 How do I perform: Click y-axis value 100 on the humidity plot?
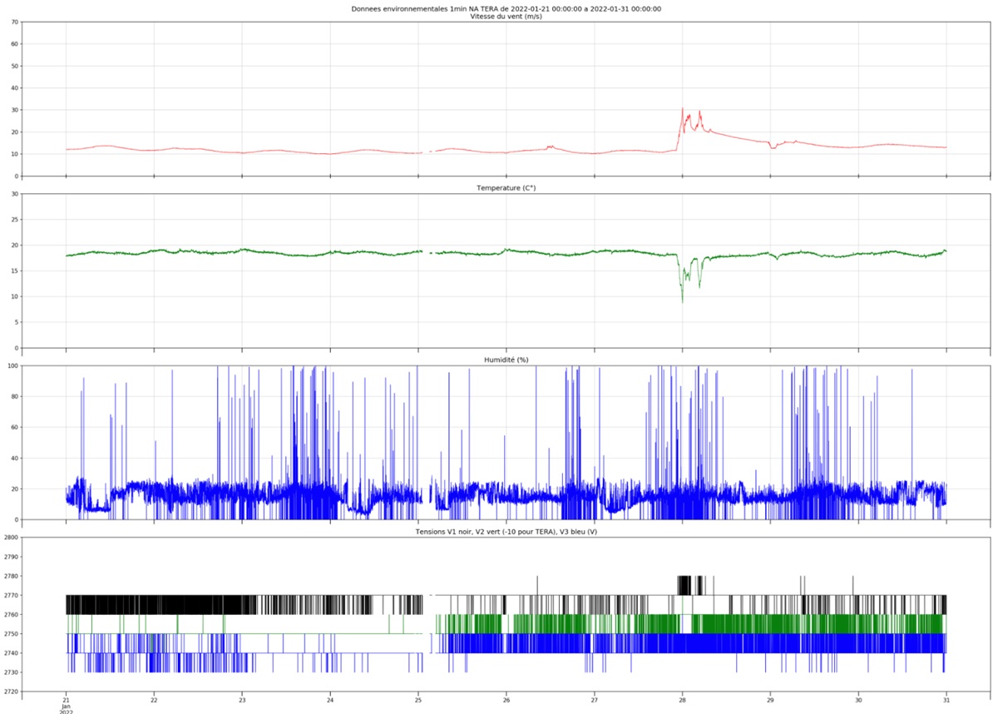click(12, 366)
